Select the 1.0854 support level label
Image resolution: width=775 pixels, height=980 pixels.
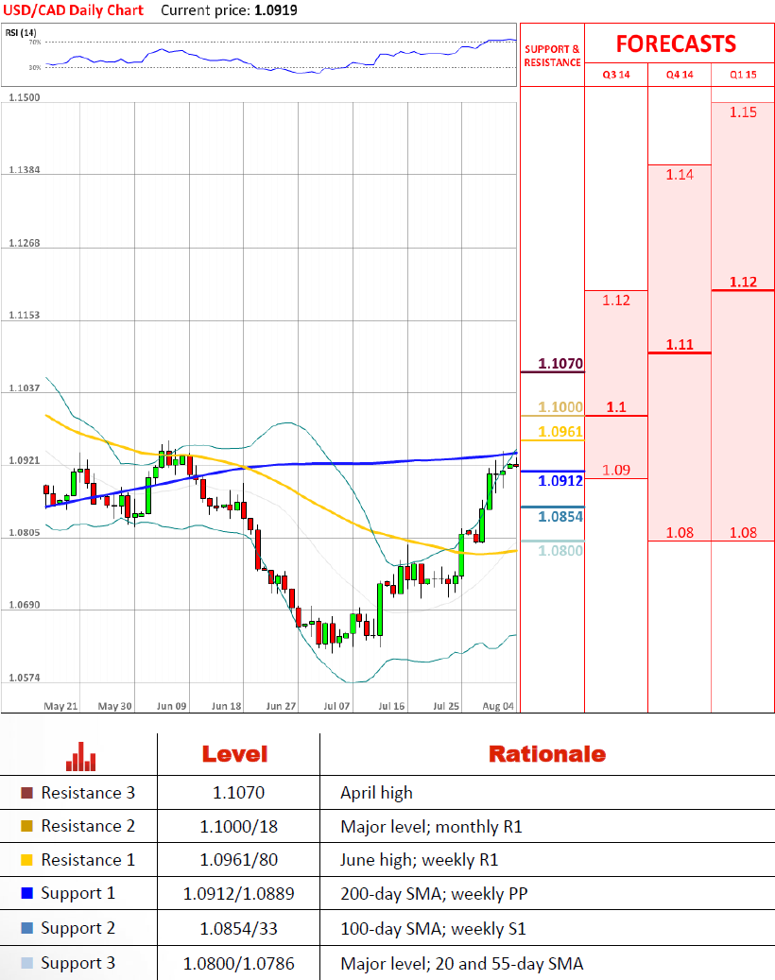[560, 517]
